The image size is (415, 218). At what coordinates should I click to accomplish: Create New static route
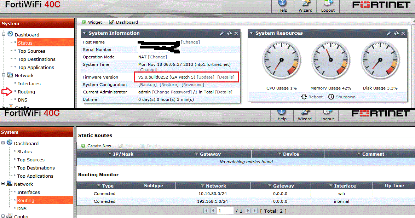click(x=96, y=146)
